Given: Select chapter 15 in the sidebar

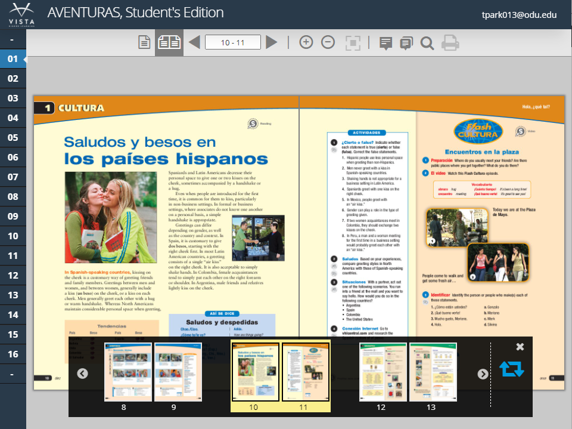Looking at the screenshot, I should pyautogui.click(x=13, y=335).
